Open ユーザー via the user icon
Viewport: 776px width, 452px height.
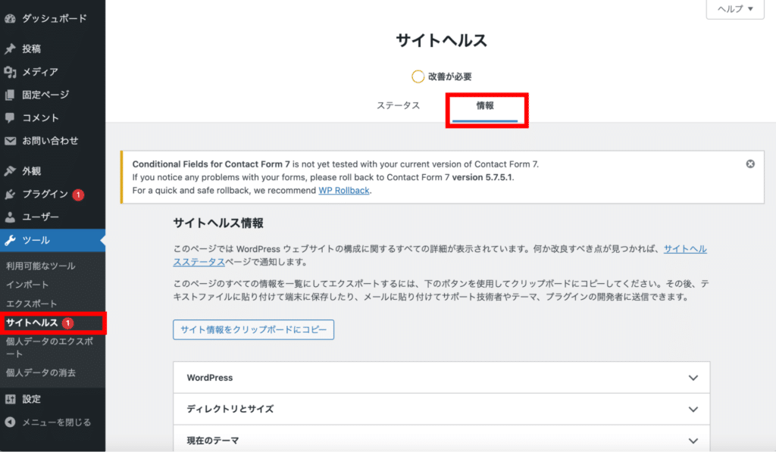pyautogui.click(x=10, y=217)
